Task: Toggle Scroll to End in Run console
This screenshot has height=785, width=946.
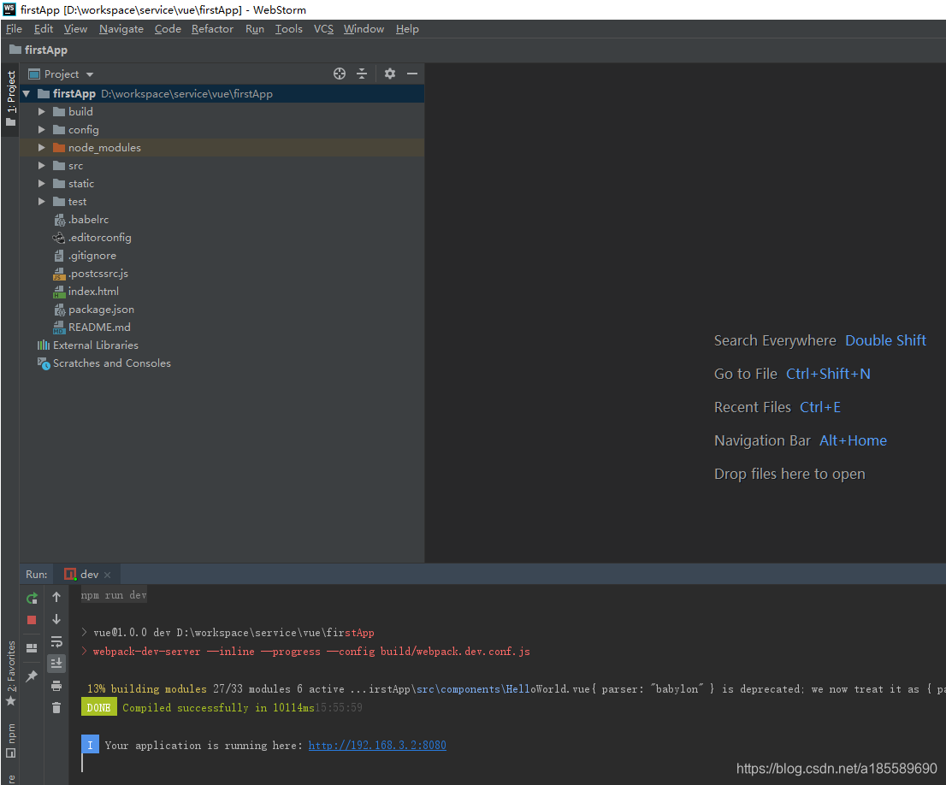Action: (56, 663)
